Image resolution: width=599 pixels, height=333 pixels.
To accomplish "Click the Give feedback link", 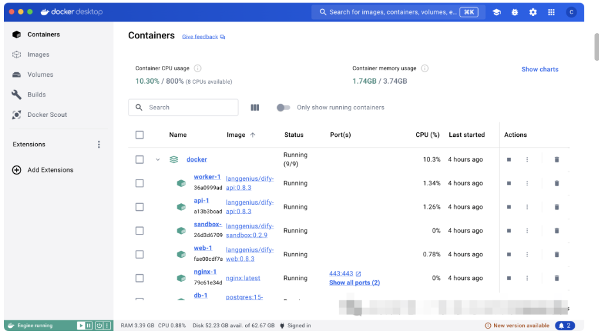I will click(x=204, y=36).
